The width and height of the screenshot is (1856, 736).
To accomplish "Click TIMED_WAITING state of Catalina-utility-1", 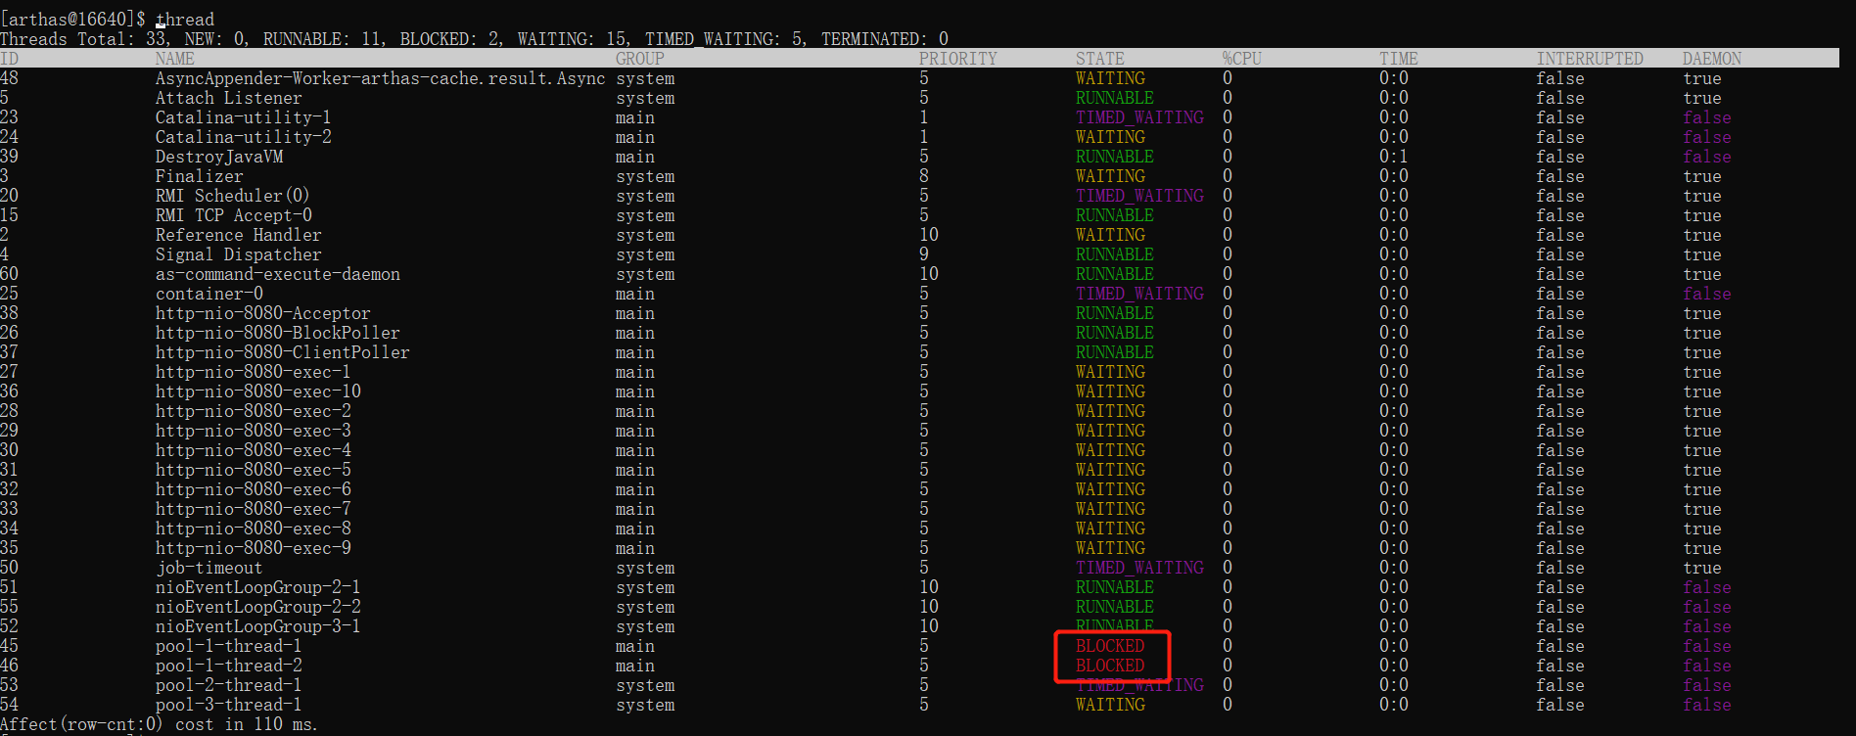I will [1139, 117].
